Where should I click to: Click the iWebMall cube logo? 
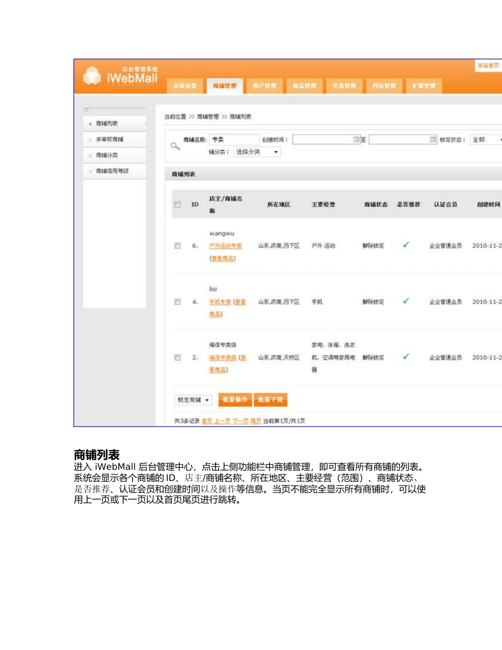click(x=92, y=75)
